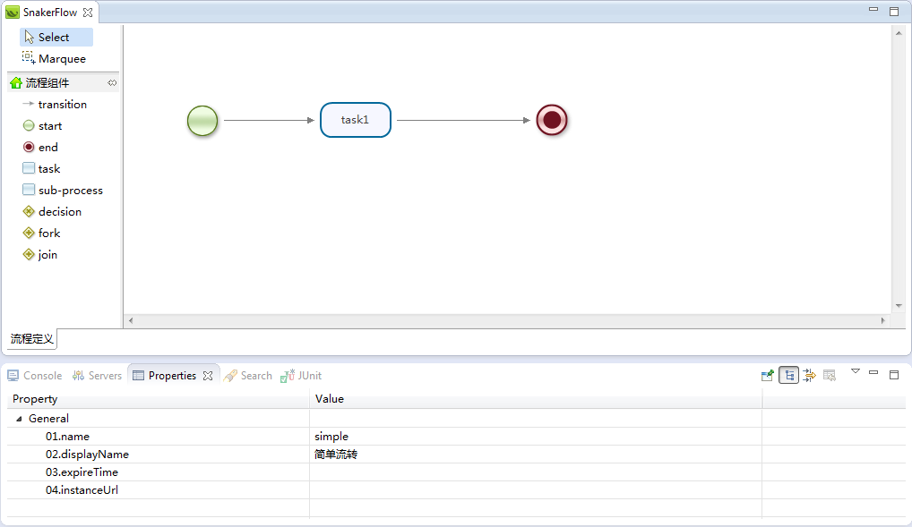This screenshot has height=527, width=912.
Task: Pin the 流程组件 palette drawer
Action: [x=112, y=83]
